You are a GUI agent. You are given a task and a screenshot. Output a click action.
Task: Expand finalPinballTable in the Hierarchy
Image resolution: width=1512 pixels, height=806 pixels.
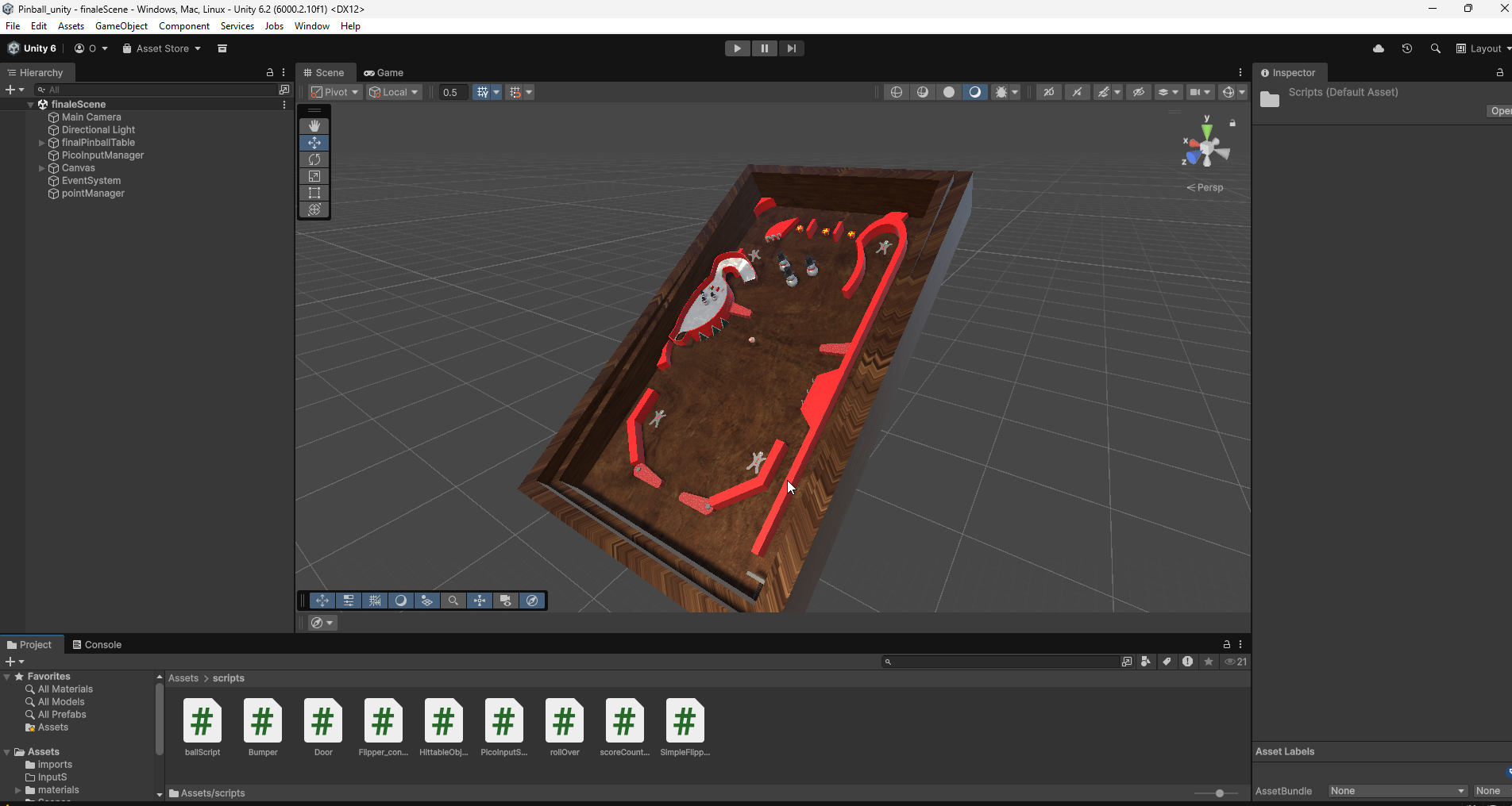coord(41,143)
